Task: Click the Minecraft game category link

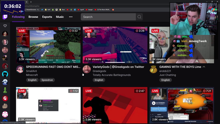Action: coord(32,75)
